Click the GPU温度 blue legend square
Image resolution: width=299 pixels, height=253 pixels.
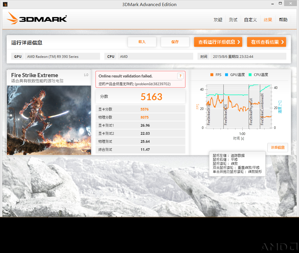tap(226, 75)
